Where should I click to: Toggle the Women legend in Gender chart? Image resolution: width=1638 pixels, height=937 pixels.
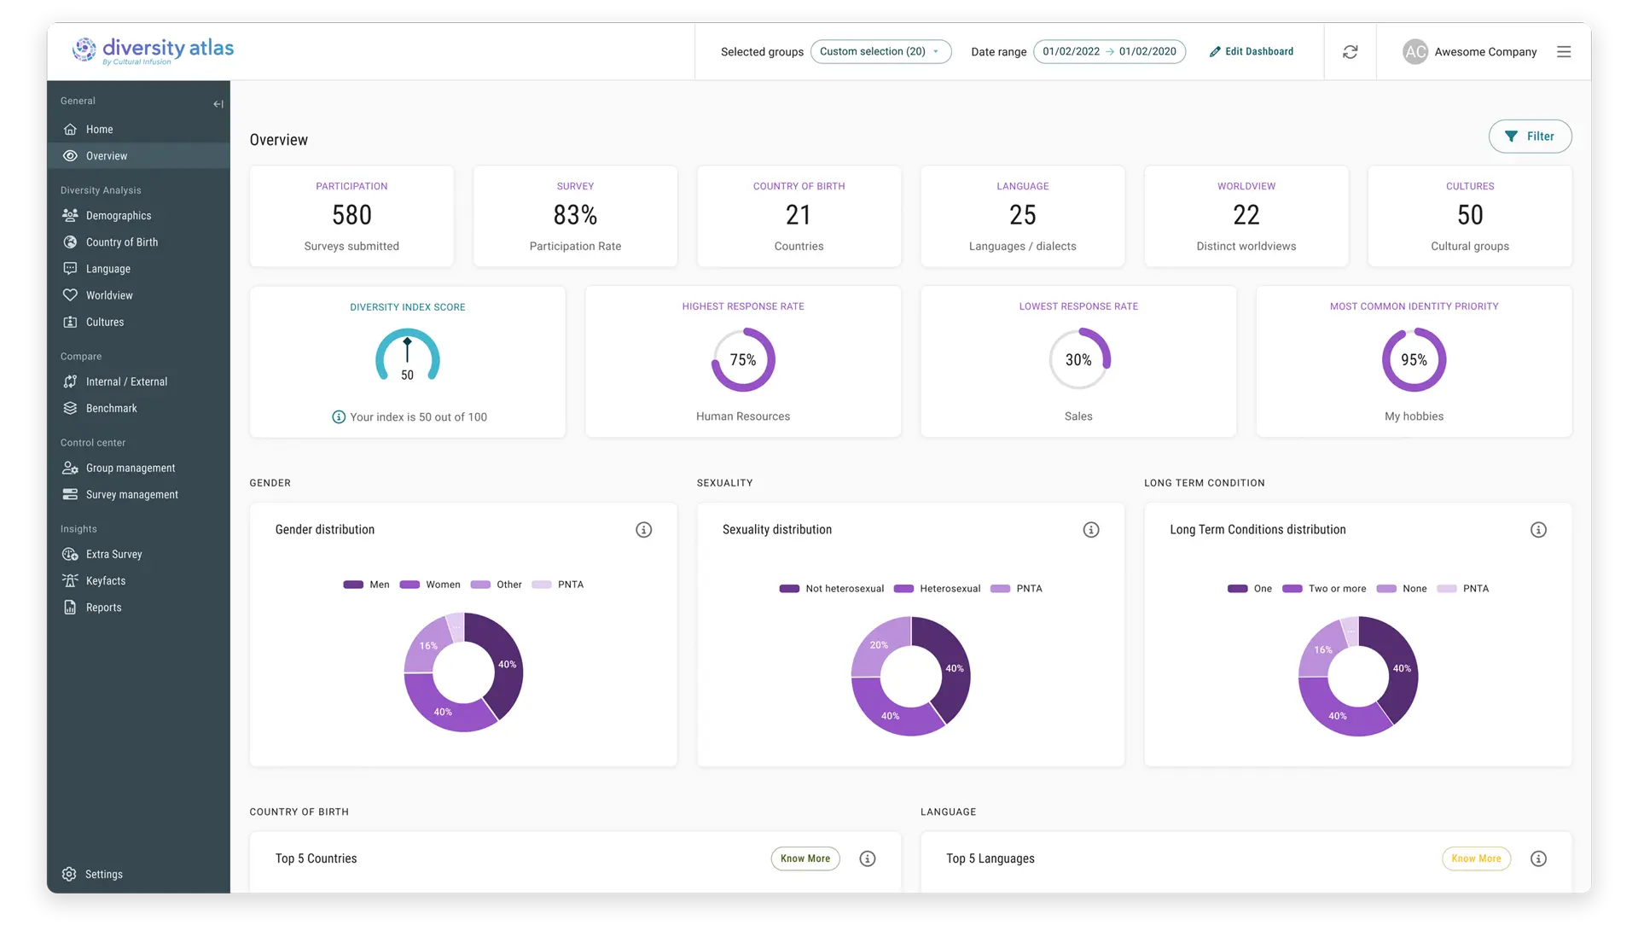click(x=431, y=585)
